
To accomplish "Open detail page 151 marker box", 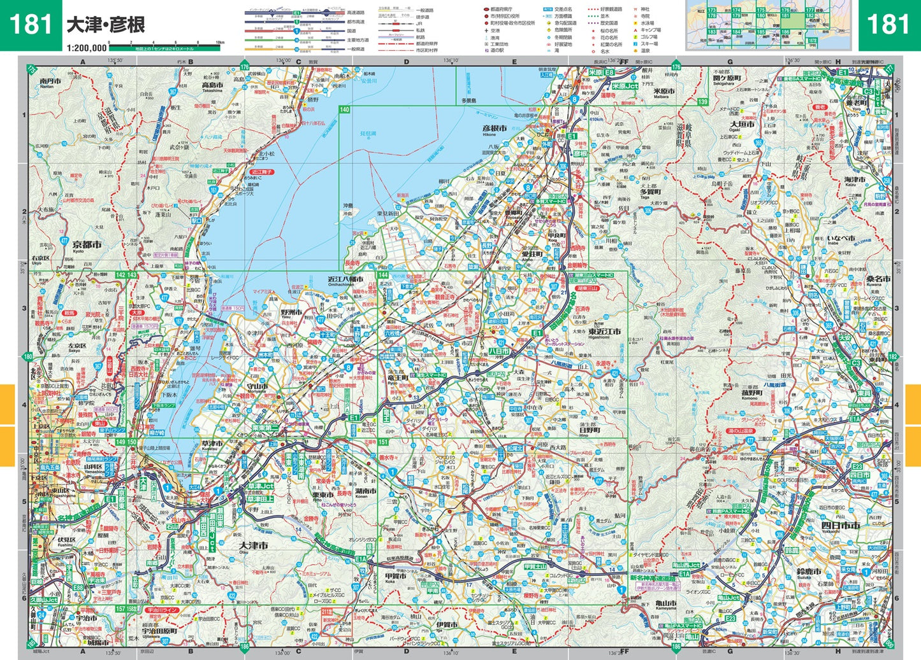I will point(382,442).
